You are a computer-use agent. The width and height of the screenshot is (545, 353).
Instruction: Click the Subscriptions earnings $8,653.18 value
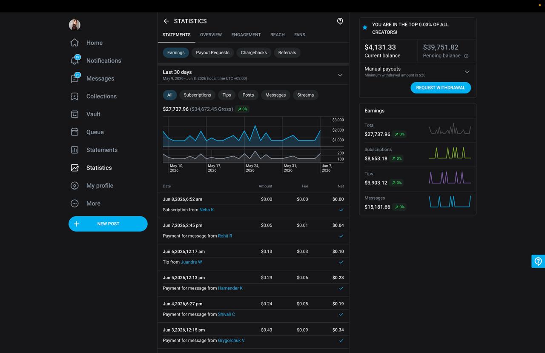(376, 158)
